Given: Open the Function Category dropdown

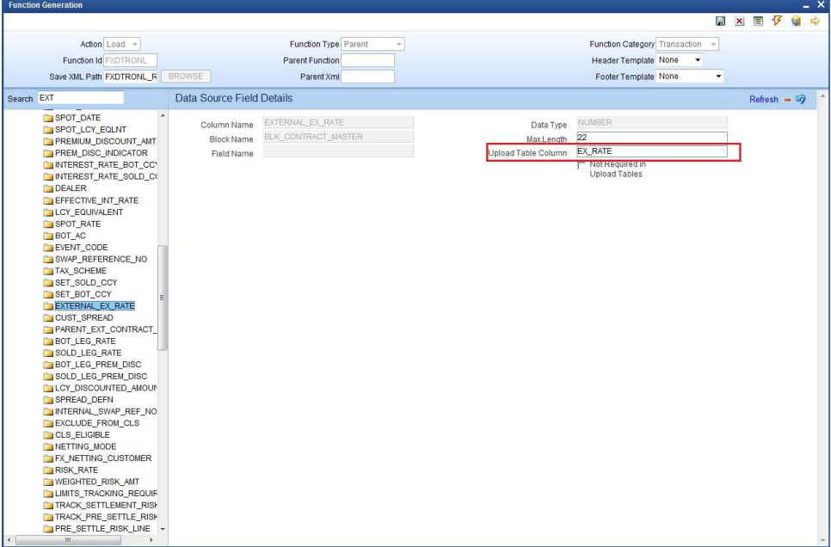Looking at the screenshot, I should [x=686, y=45].
